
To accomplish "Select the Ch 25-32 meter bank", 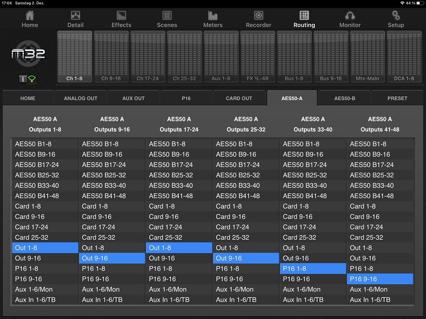I will (x=184, y=57).
